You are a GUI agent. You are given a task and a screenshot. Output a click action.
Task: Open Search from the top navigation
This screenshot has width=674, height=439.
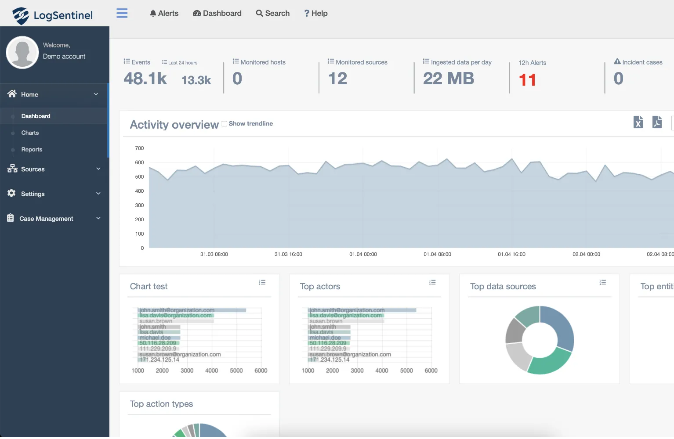[272, 13]
